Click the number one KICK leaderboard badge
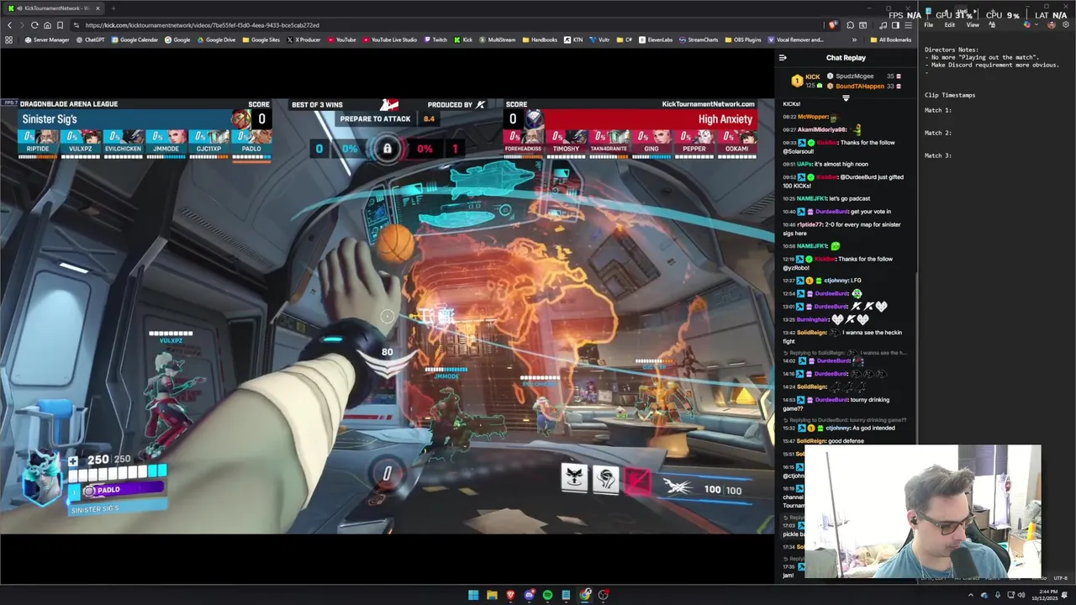1076x605 pixels. [797, 81]
